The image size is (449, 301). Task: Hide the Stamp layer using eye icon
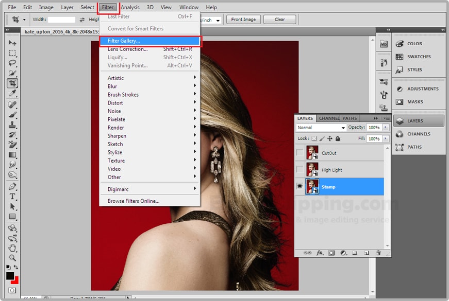(x=300, y=187)
